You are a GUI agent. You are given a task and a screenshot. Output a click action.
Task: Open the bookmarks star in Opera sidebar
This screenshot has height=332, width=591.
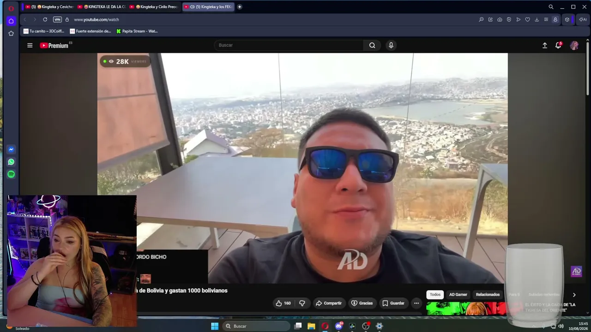(x=11, y=33)
